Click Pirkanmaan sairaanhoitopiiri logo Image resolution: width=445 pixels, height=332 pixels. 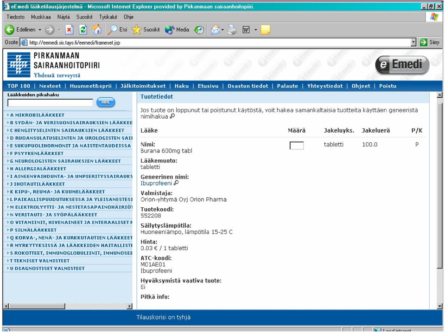(x=53, y=65)
